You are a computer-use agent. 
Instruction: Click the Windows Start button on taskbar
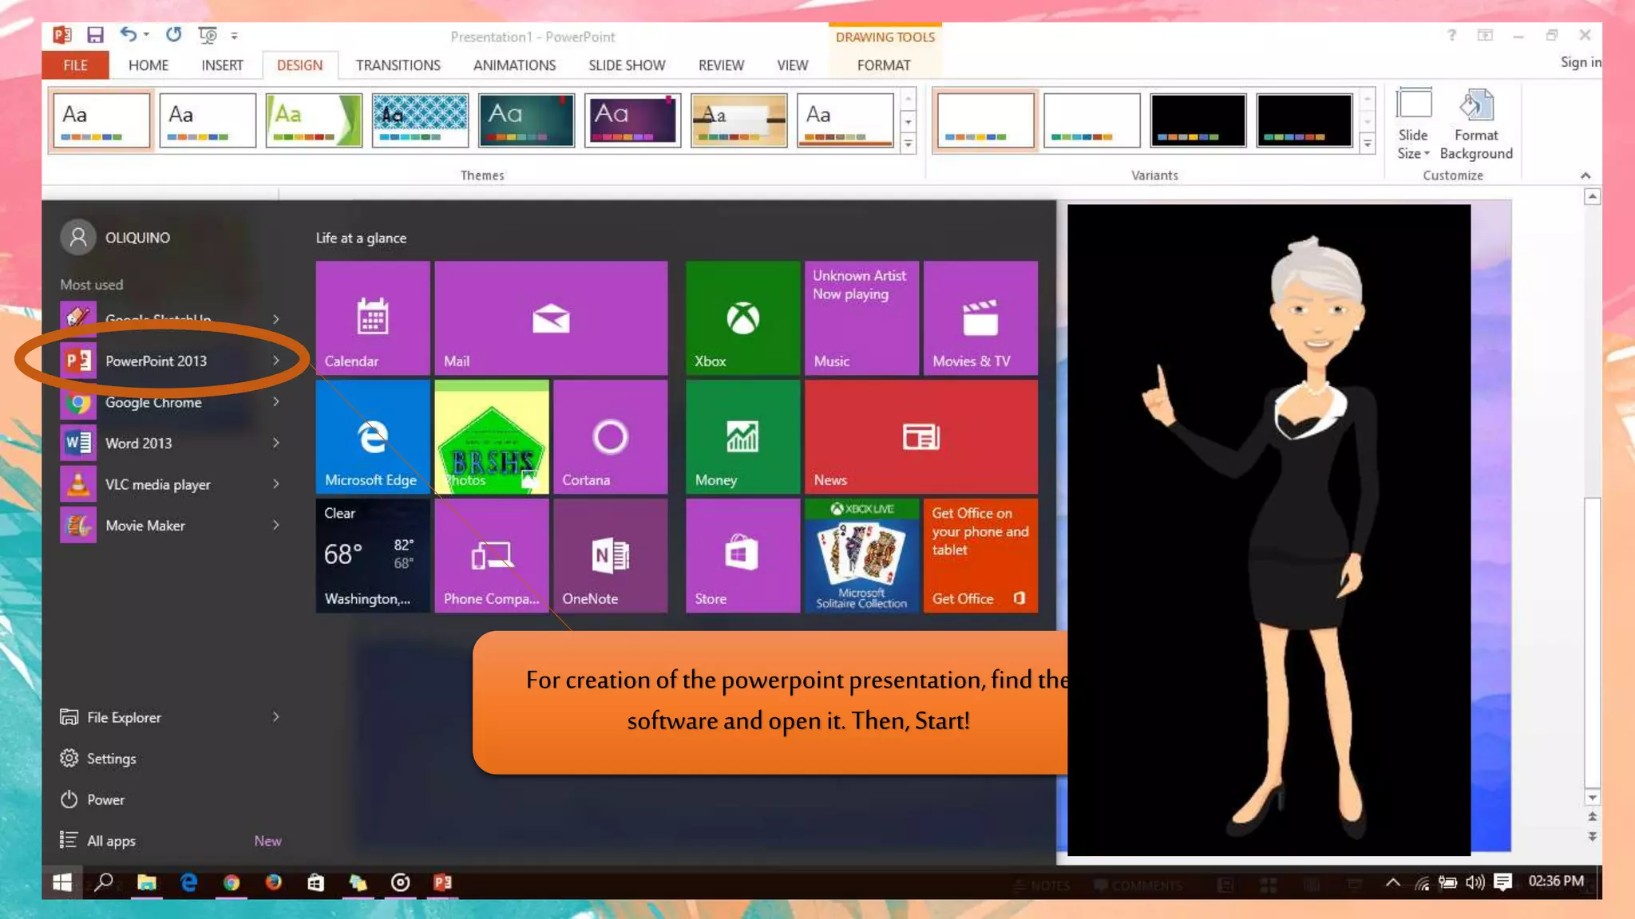62,882
